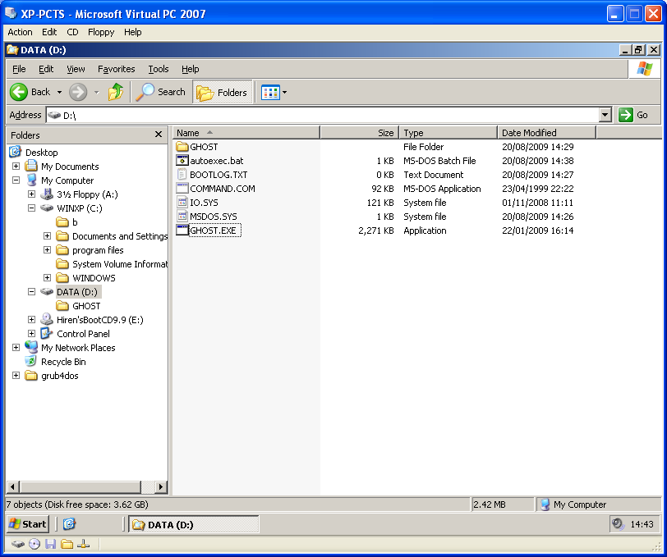Select folder b under WINXP (C:)
Viewport: 667px width, 557px height.
75,222
